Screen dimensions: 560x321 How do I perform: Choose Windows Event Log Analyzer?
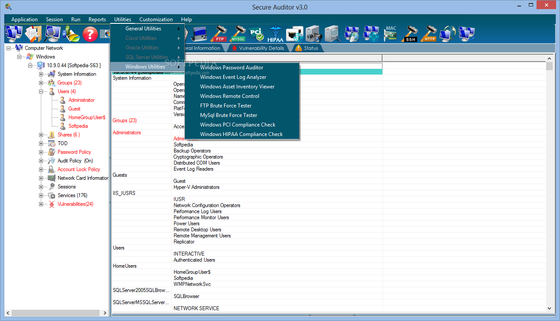pyautogui.click(x=242, y=77)
